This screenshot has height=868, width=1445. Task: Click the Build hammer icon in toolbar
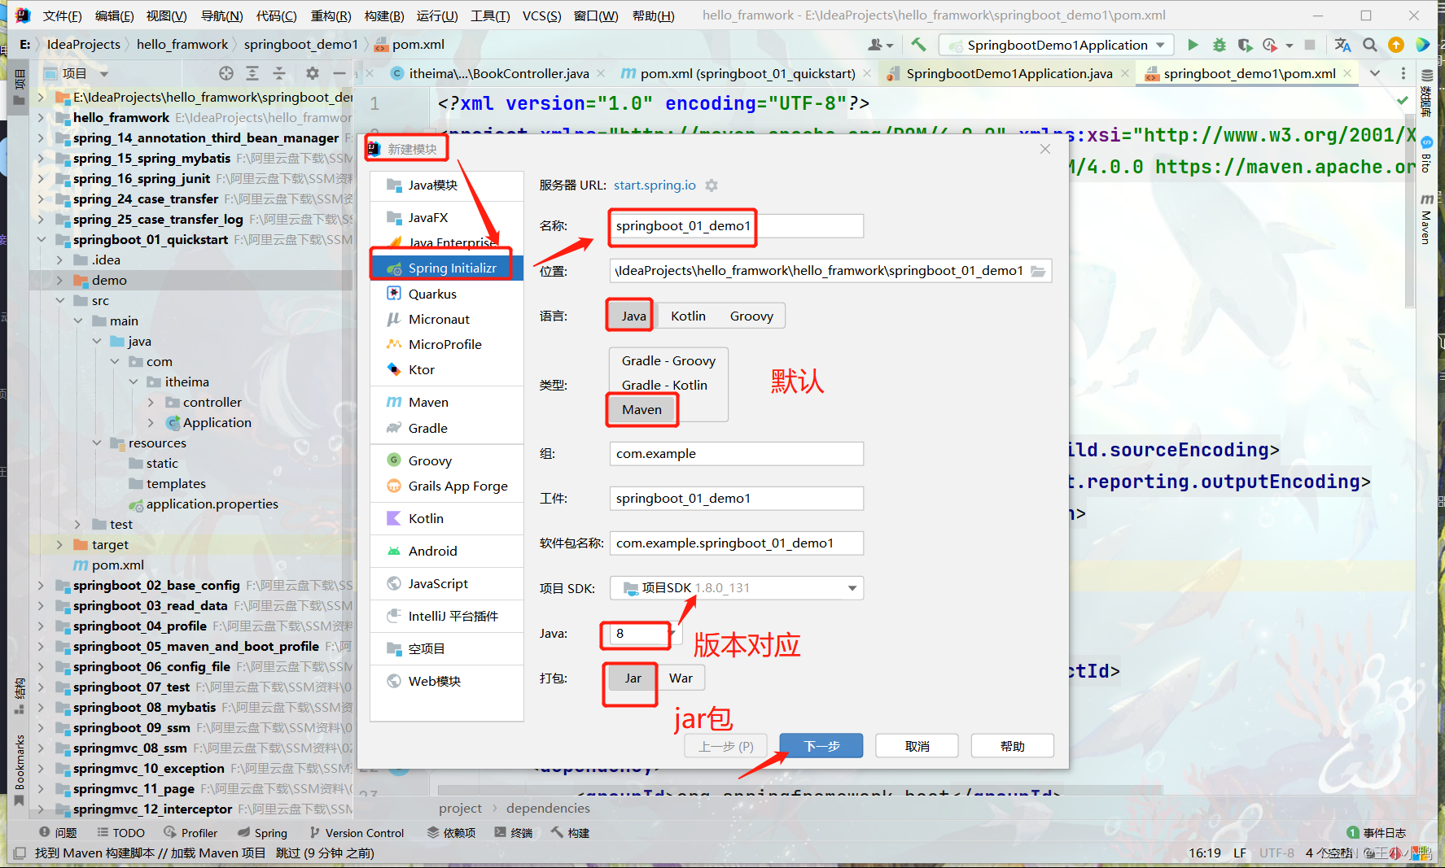click(918, 45)
